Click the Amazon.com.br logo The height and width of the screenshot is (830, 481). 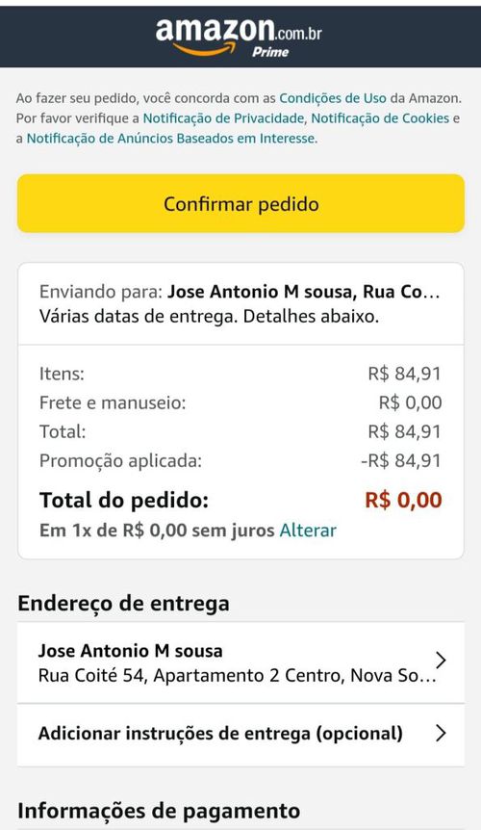[x=239, y=37]
